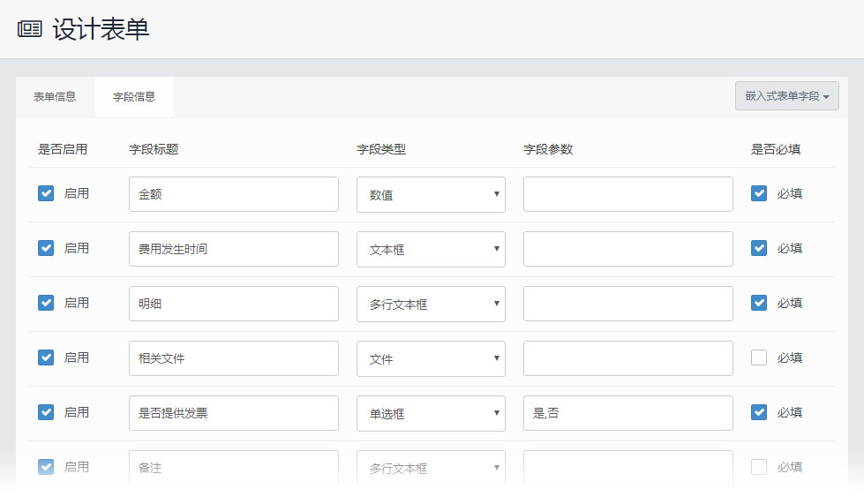This screenshot has width=864, height=504.
Task: Switch to the 表单信息 tab
Action: click(x=55, y=97)
